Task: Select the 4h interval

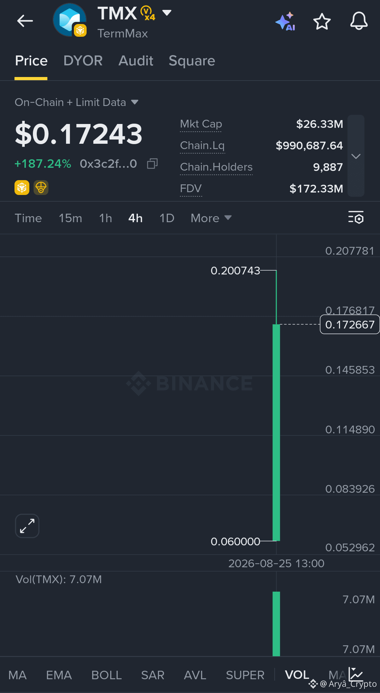Action: point(135,218)
